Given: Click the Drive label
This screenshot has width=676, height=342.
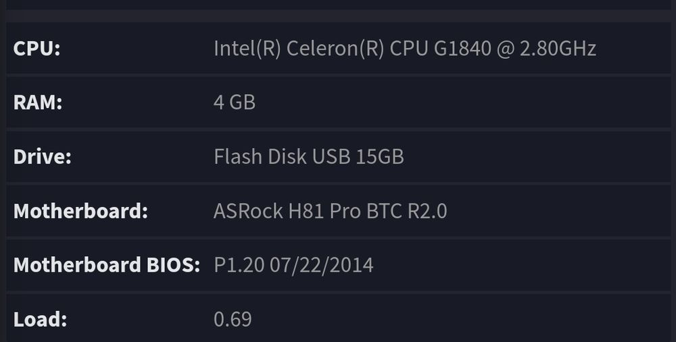Looking at the screenshot, I should coord(42,157).
